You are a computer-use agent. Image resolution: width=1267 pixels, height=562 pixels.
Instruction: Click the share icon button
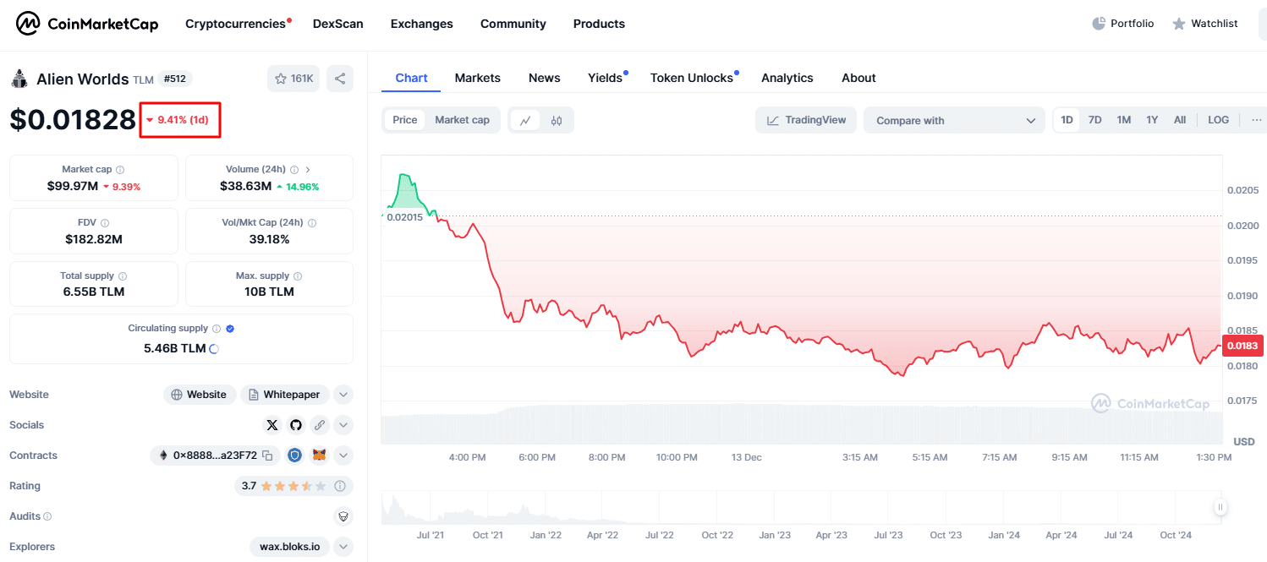[340, 79]
